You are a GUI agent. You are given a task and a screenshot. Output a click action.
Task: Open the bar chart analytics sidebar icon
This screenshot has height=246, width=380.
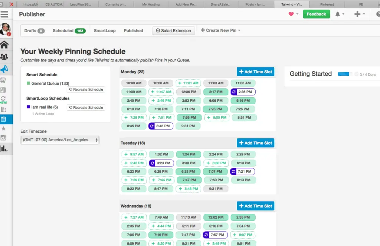pyautogui.click(x=4, y=148)
